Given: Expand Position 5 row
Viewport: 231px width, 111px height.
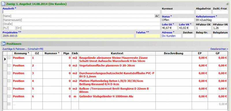Looking at the screenshot, I should click(x=9, y=88).
